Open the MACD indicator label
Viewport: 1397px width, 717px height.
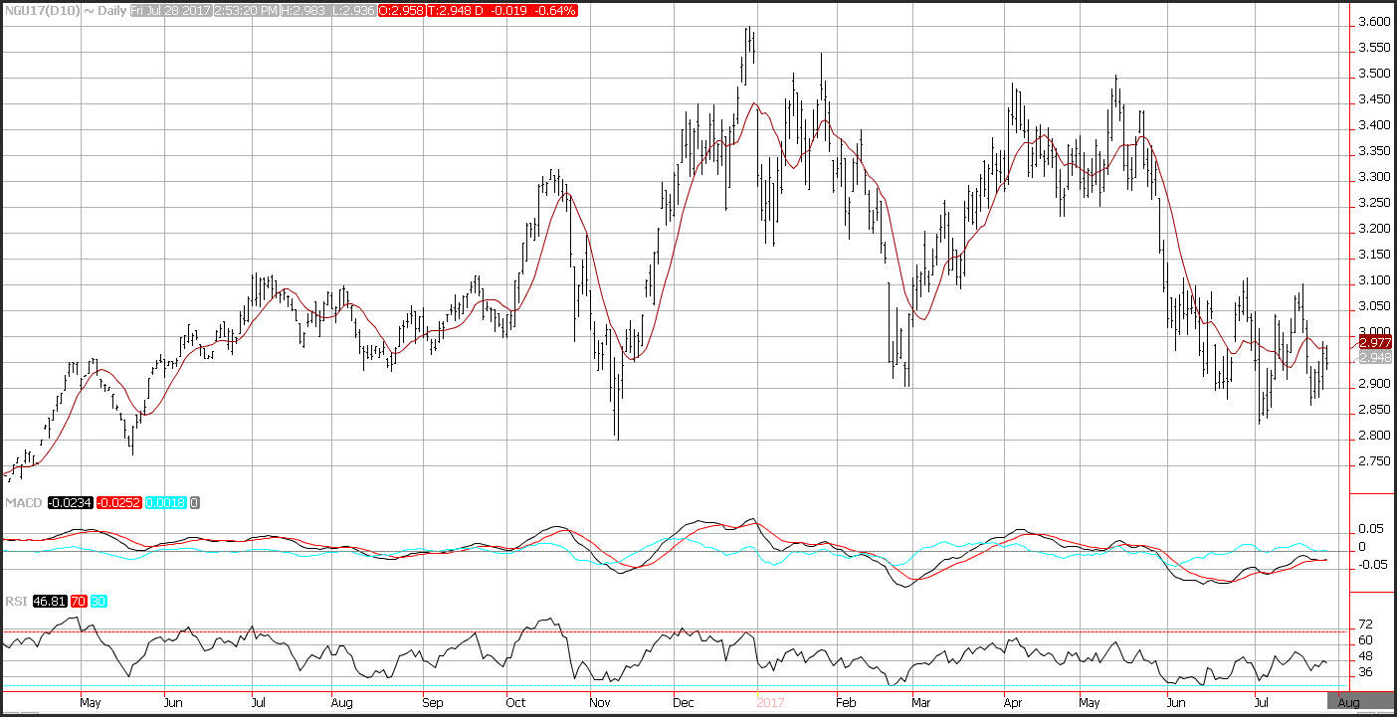pyautogui.click(x=22, y=503)
